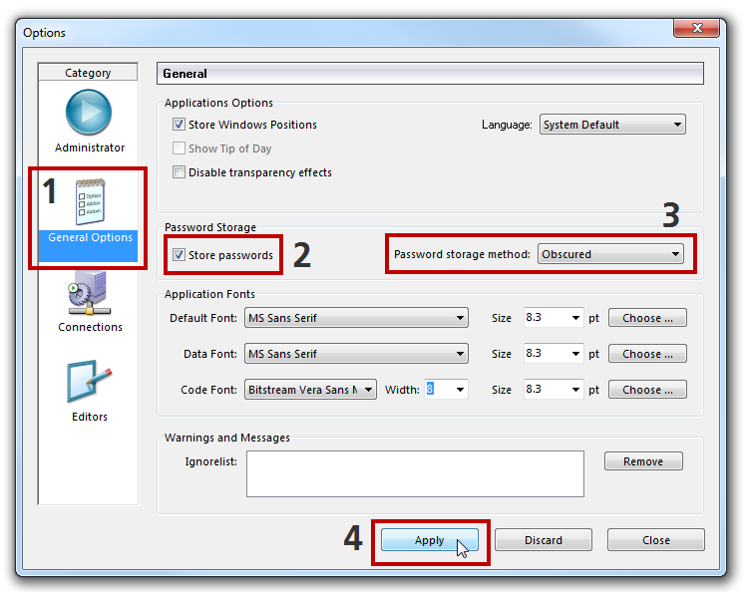Viewport: 745px width, 592px height.
Task: Click the Administrator label
Action: (90, 148)
